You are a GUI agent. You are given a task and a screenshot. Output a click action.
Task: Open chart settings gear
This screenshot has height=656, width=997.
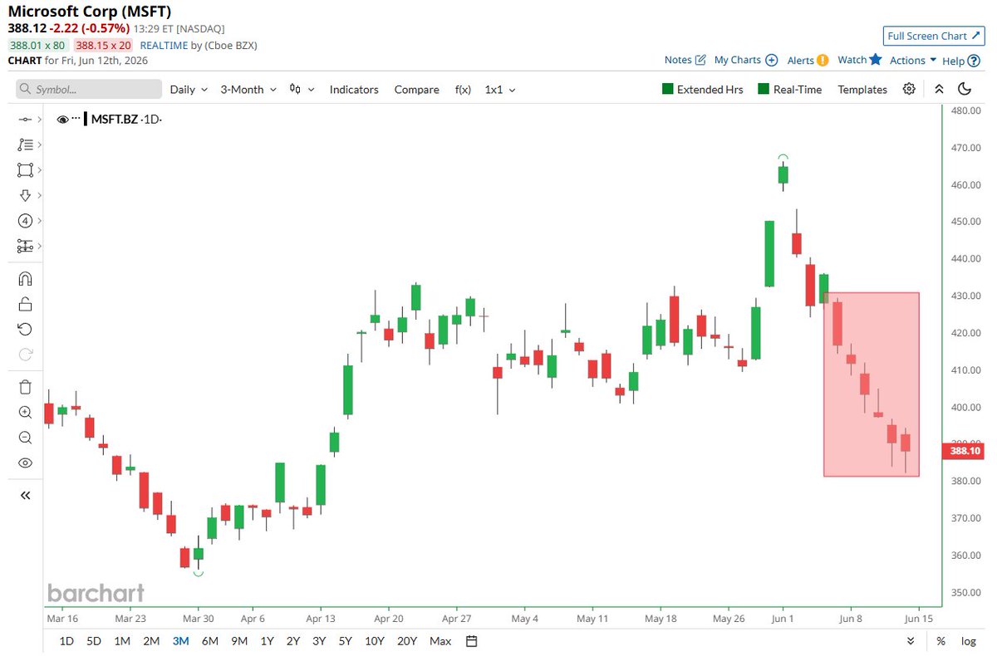pyautogui.click(x=910, y=90)
